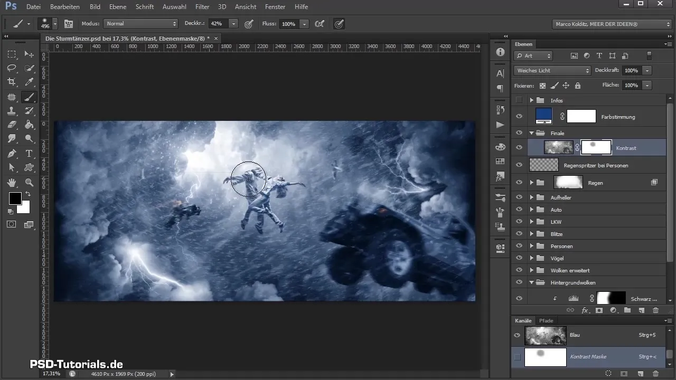Select the Hand tool

pos(12,183)
